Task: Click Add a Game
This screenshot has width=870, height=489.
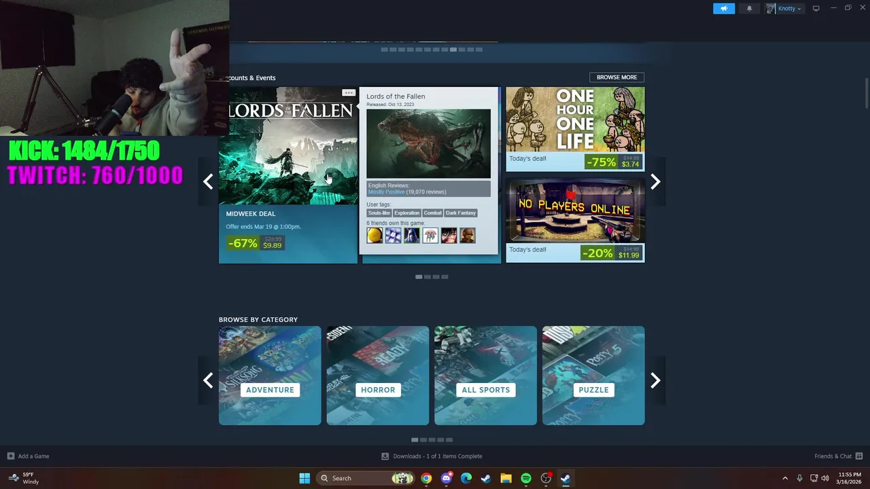Action: click(x=28, y=456)
